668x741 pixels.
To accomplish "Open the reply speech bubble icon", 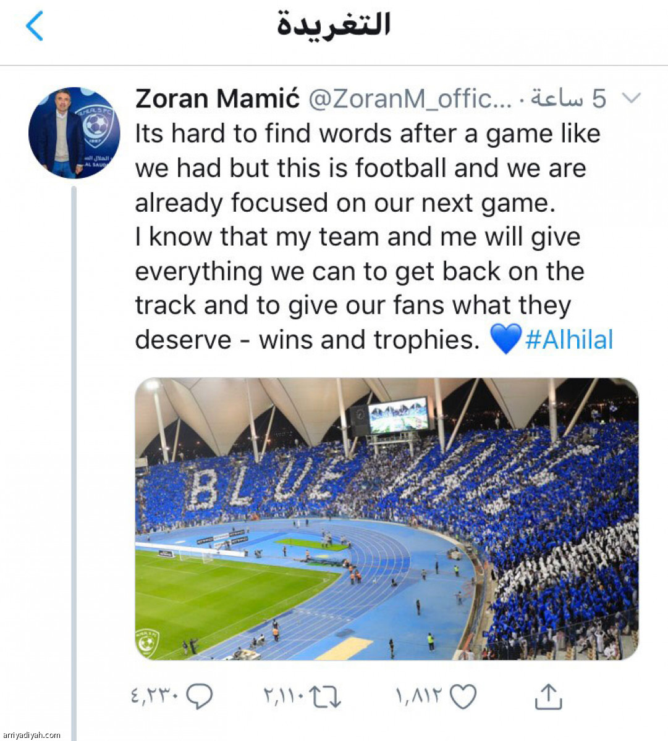I will click(199, 697).
